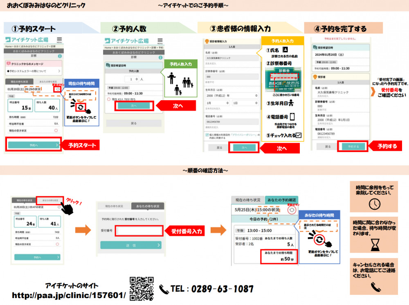The height and width of the screenshot is (305, 409).
Task: Click the telephone icon in the cancellation box
Action: coord(375,287)
